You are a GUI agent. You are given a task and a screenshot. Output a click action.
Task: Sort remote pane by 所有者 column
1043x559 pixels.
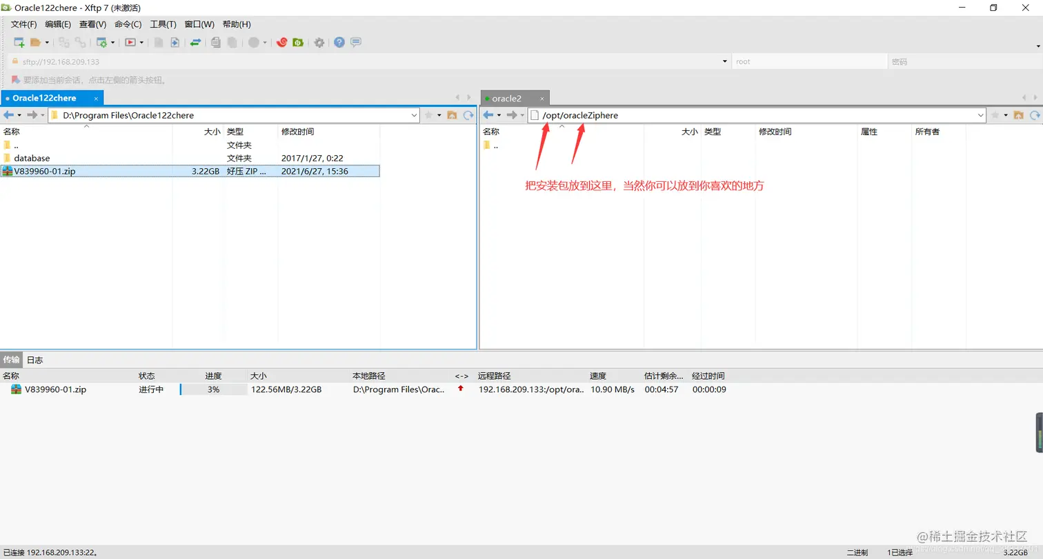click(939, 132)
